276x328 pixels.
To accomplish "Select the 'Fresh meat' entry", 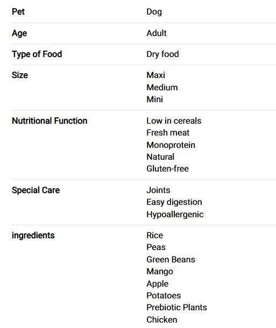I will click(x=168, y=133).
